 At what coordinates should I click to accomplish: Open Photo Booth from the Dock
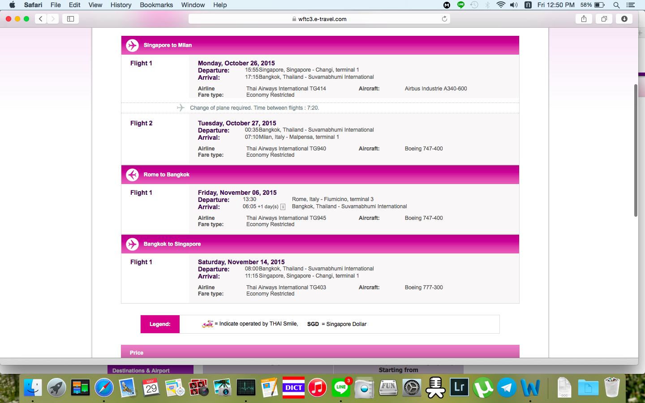198,388
